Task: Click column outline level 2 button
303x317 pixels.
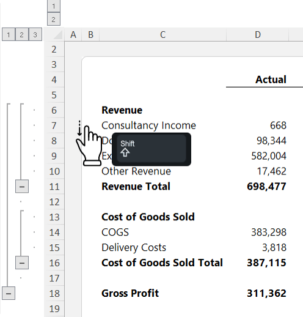Action: tap(54, 19)
